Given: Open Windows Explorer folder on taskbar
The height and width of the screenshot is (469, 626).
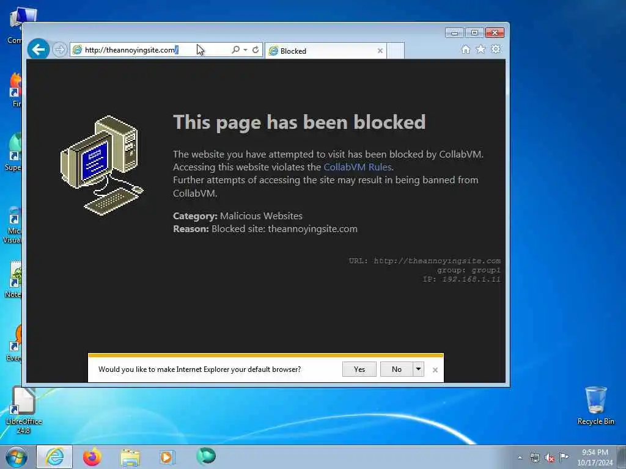Looking at the screenshot, I should [x=130, y=457].
